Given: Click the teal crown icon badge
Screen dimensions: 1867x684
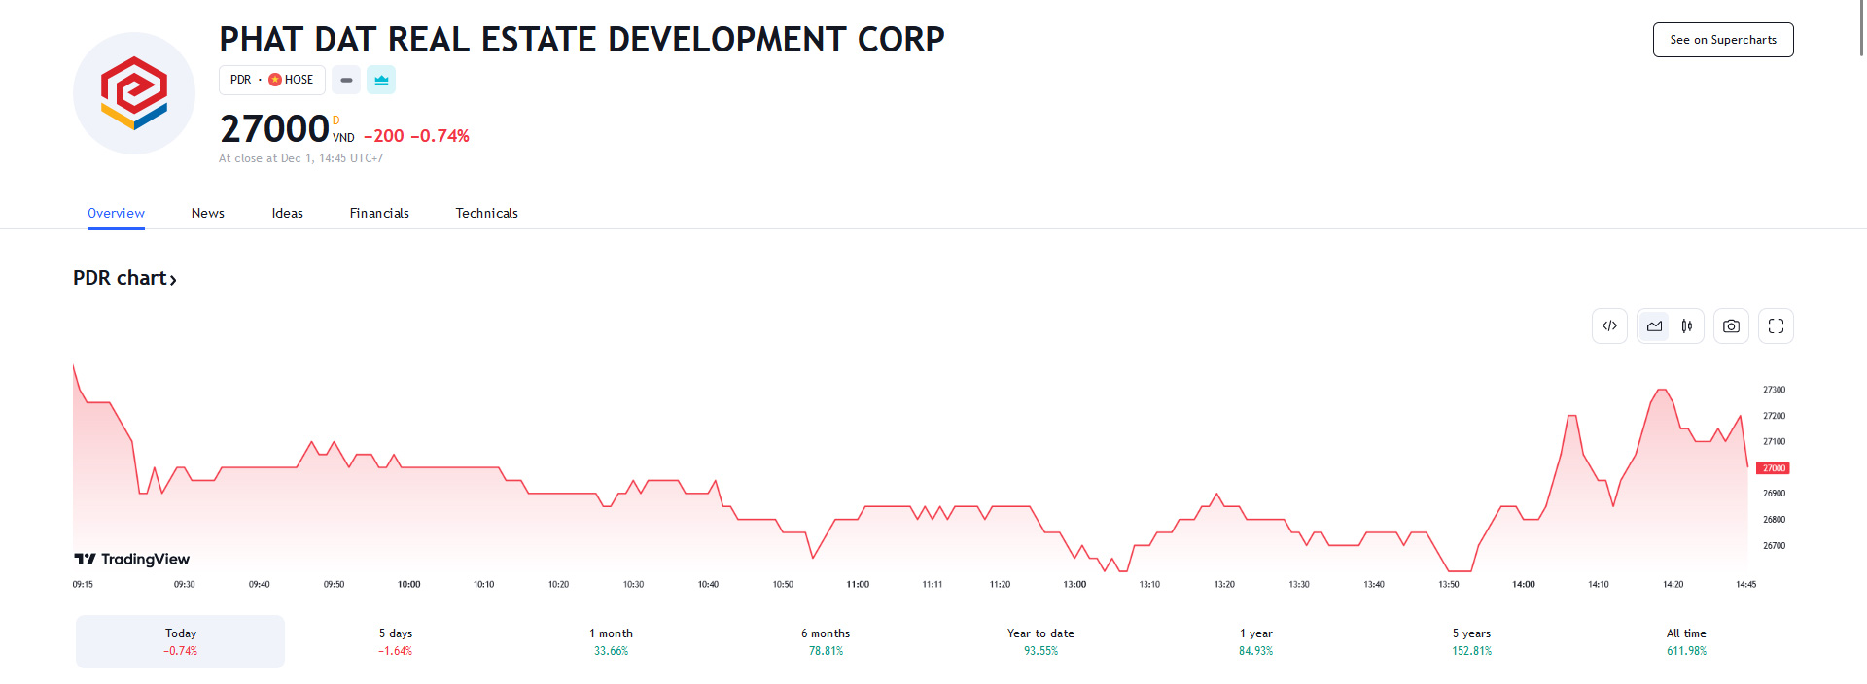Looking at the screenshot, I should pos(381,80).
